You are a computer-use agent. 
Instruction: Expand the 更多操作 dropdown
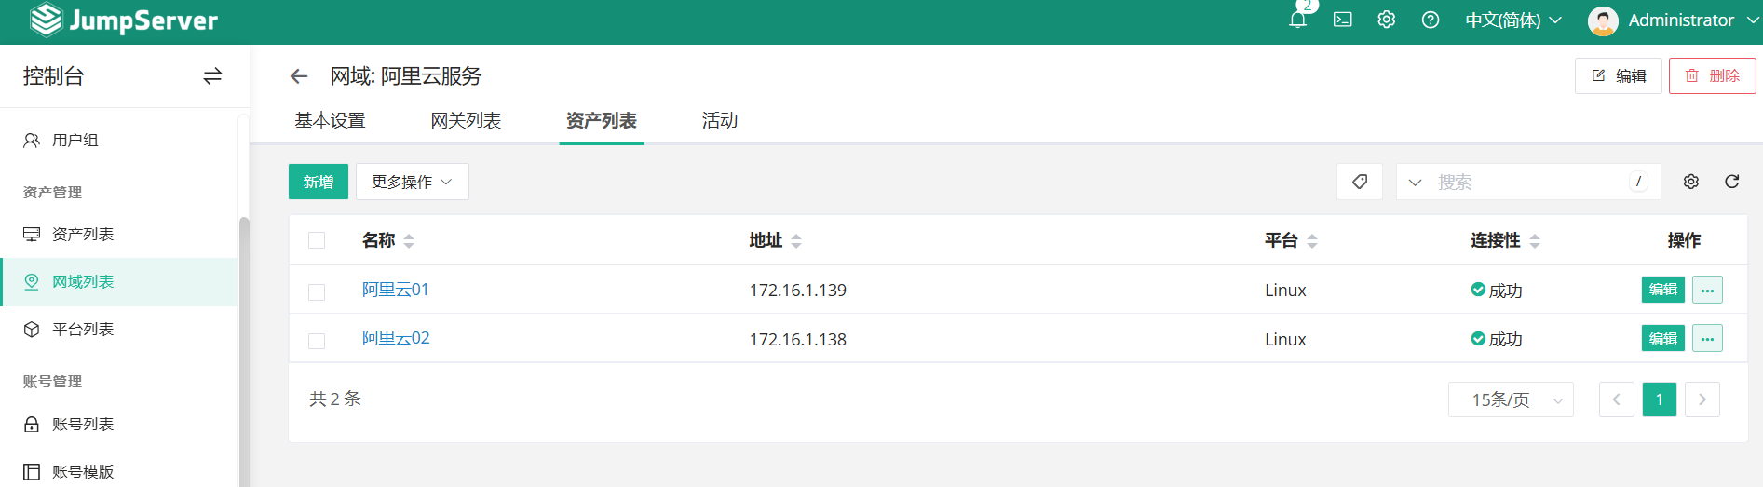coord(412,182)
